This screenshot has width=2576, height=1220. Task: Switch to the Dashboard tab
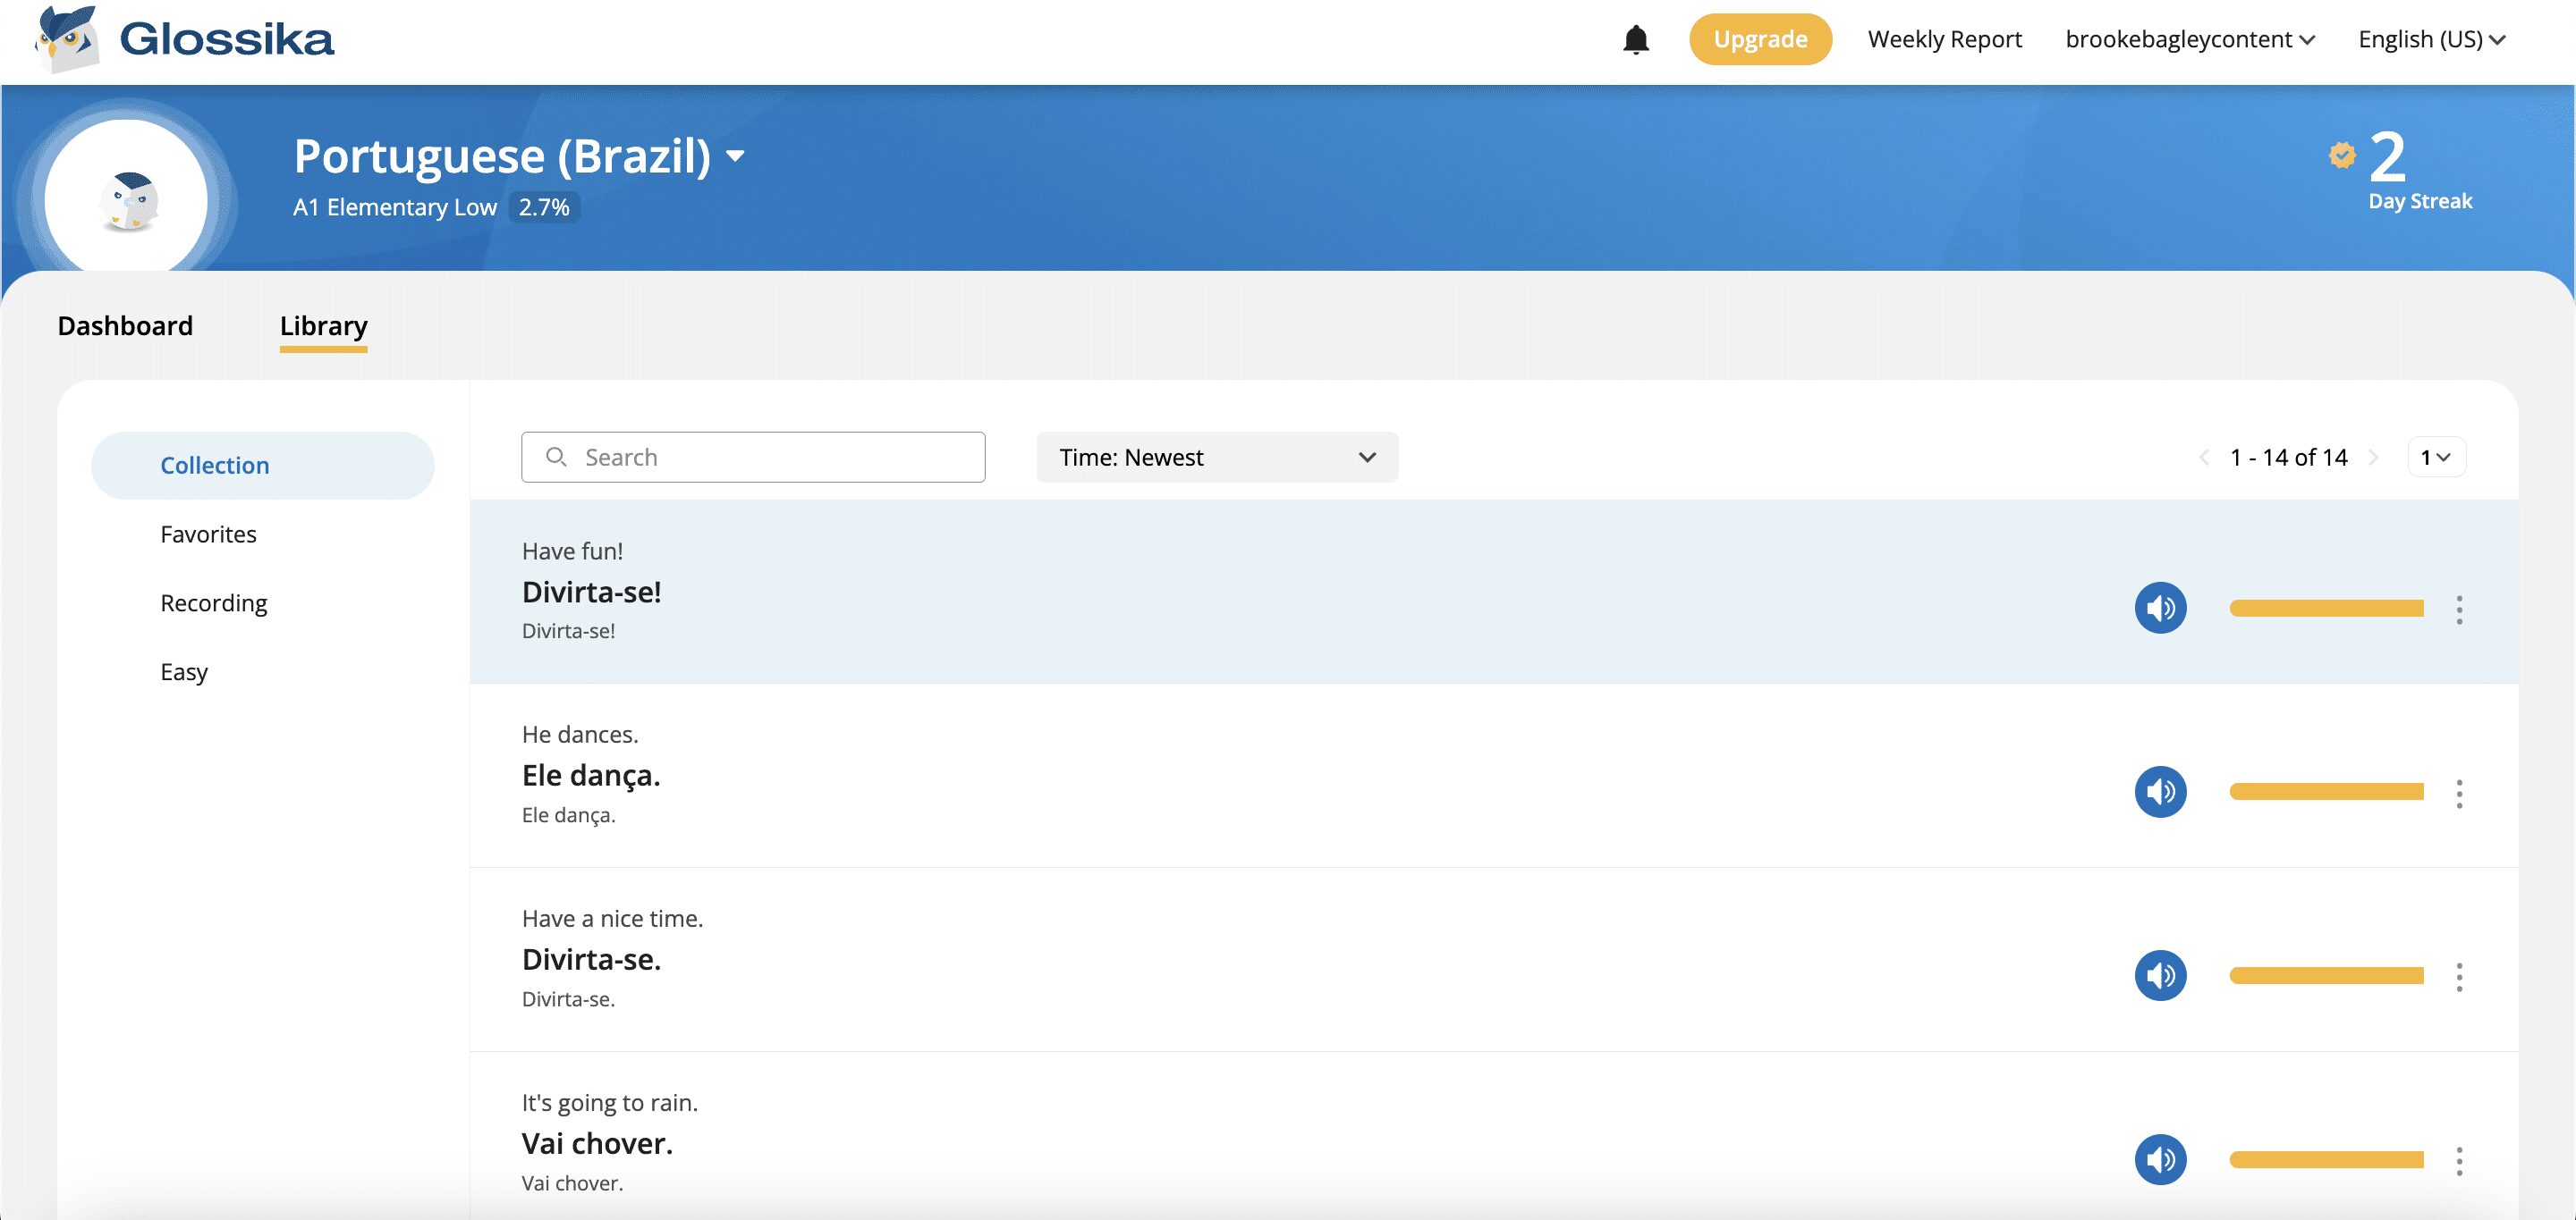[125, 325]
